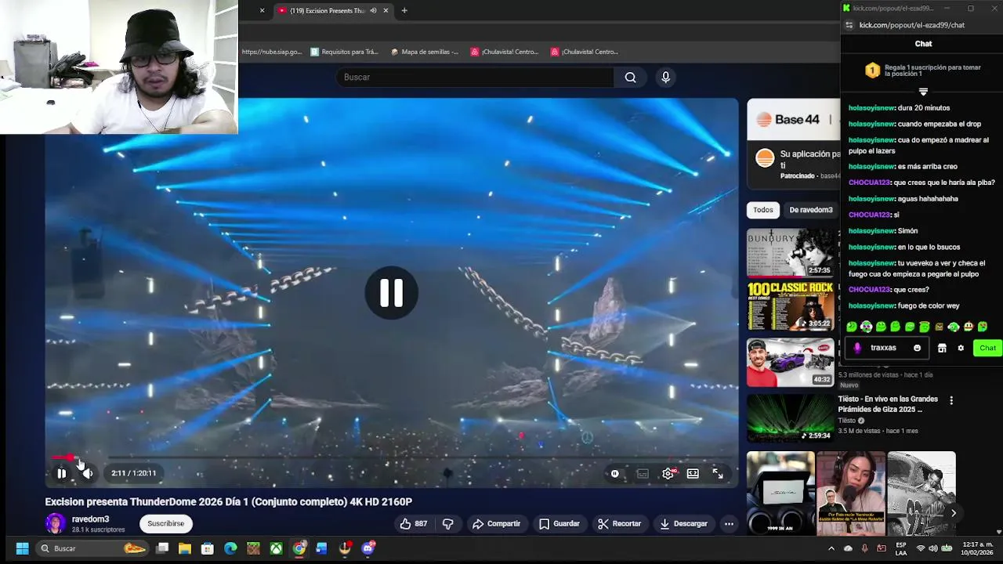Open Microsoft Edge from taskbar
The width and height of the screenshot is (1003, 564).
pos(230,548)
